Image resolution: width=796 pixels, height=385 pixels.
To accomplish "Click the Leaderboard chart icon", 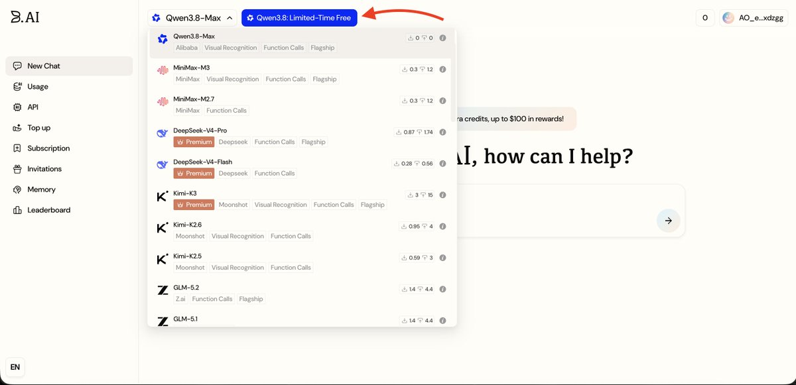I will (x=17, y=210).
